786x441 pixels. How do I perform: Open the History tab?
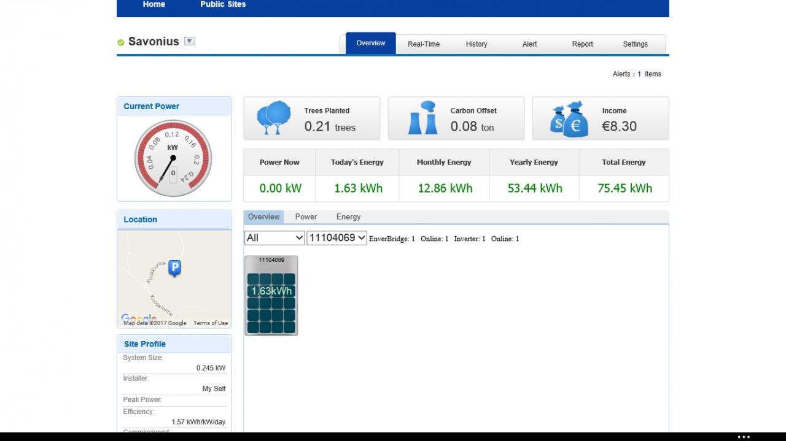(x=477, y=44)
